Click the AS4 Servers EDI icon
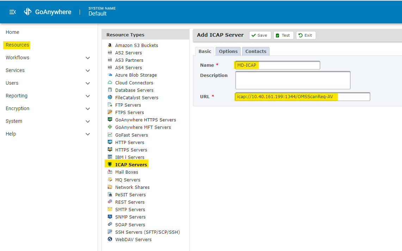Image resolution: width=402 pixels, height=251 pixels. [110, 67]
